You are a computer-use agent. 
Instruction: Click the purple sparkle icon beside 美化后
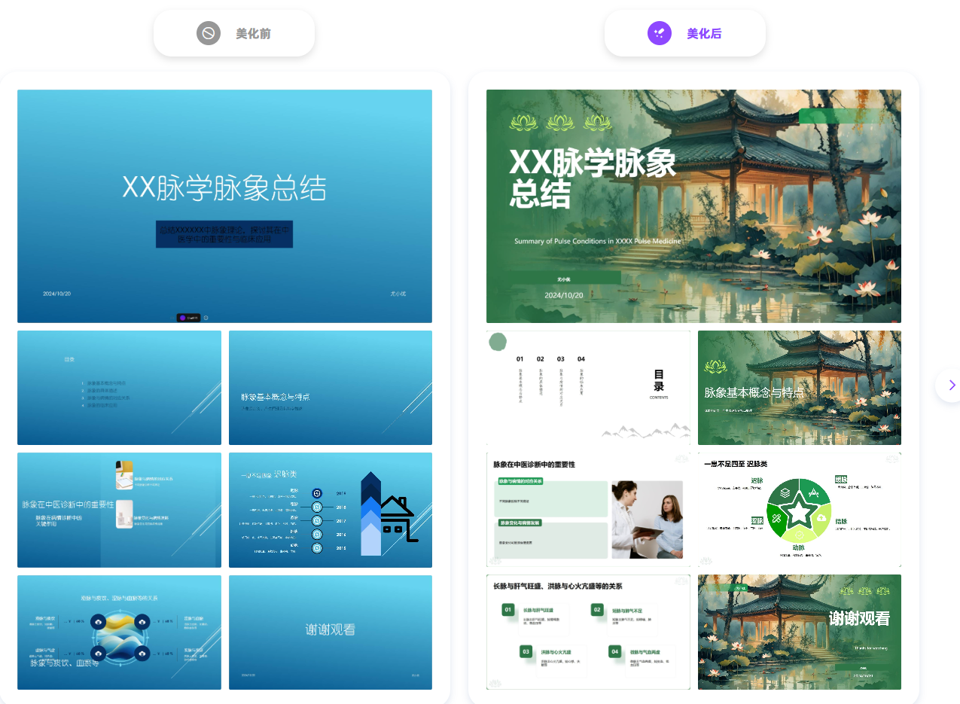660,33
